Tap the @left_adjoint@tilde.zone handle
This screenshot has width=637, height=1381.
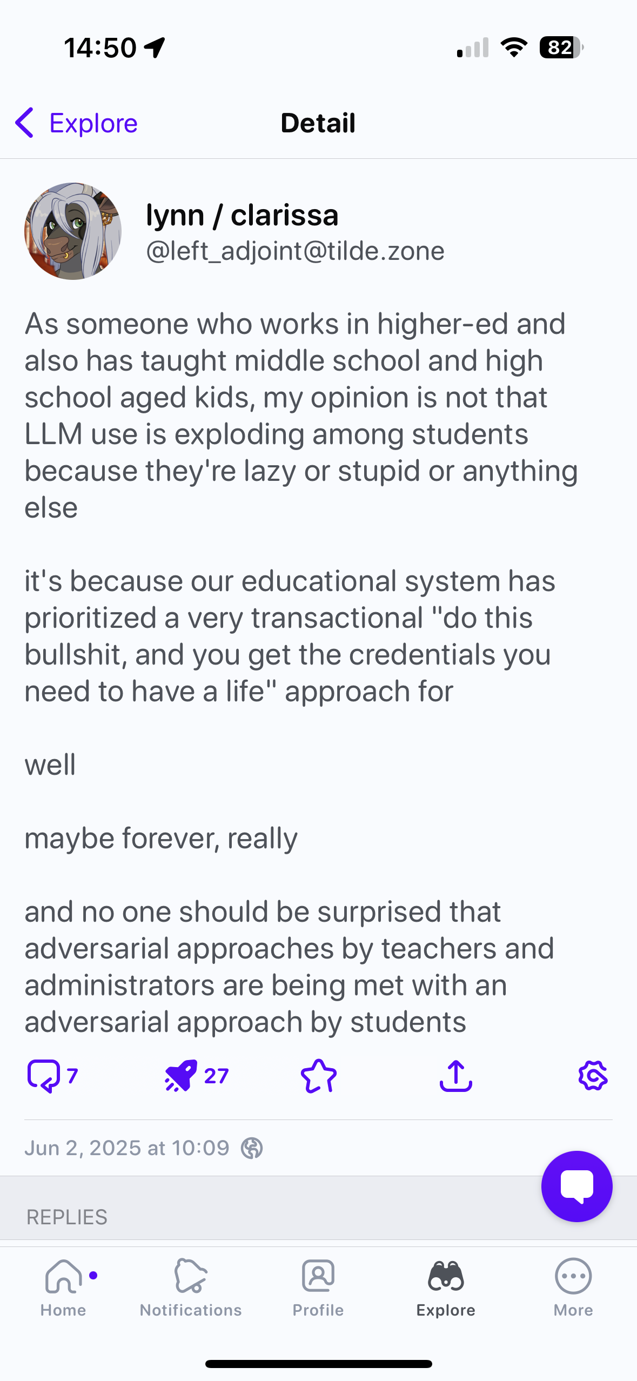pyautogui.click(x=295, y=251)
